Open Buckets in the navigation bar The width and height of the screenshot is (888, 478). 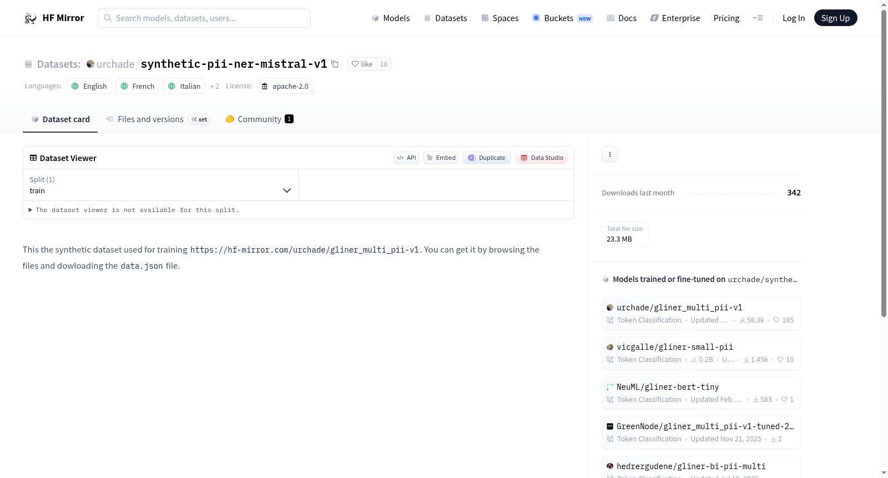tap(562, 18)
